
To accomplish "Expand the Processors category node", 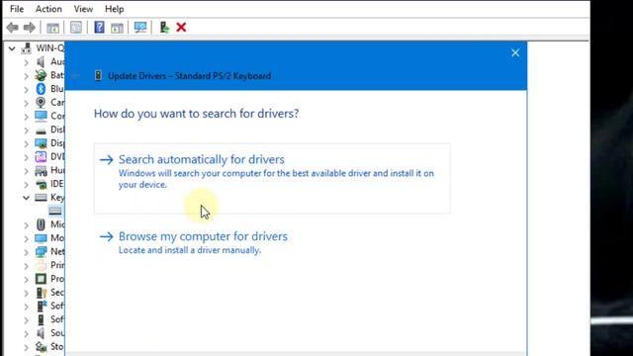I will [27, 280].
